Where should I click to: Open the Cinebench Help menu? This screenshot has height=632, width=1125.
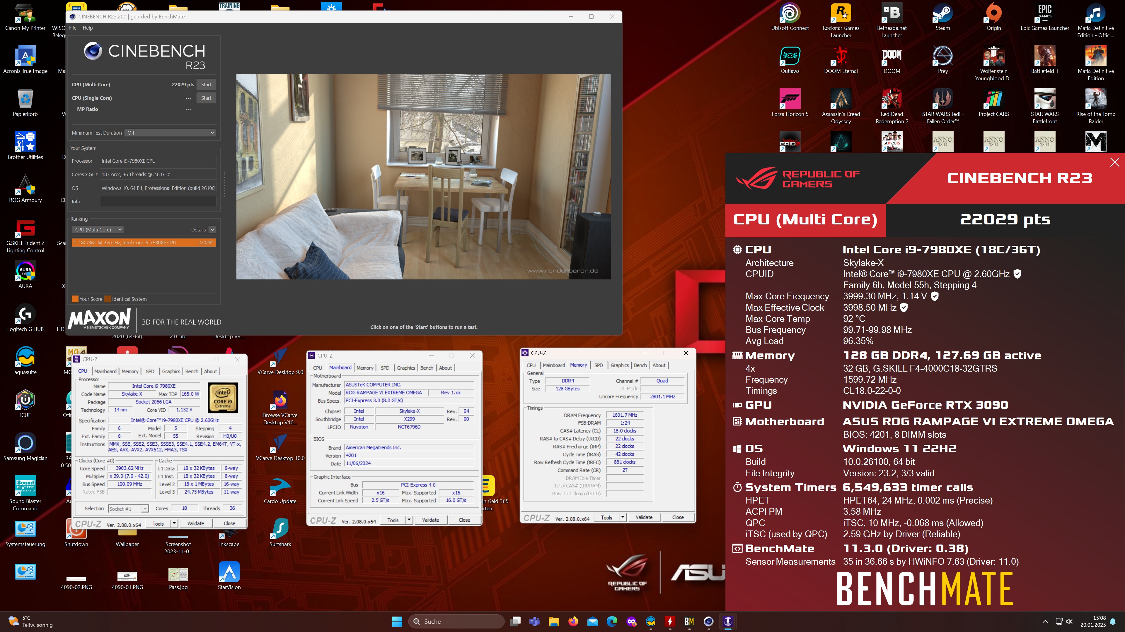click(88, 28)
